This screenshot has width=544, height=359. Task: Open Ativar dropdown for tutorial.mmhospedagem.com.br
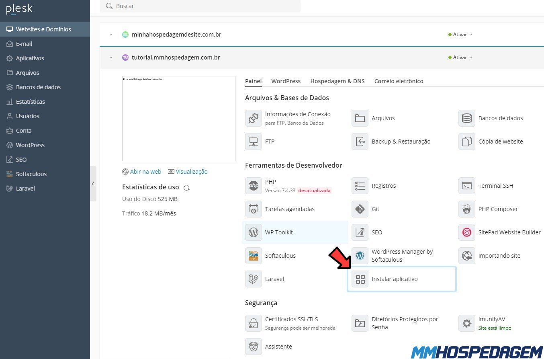coord(460,57)
